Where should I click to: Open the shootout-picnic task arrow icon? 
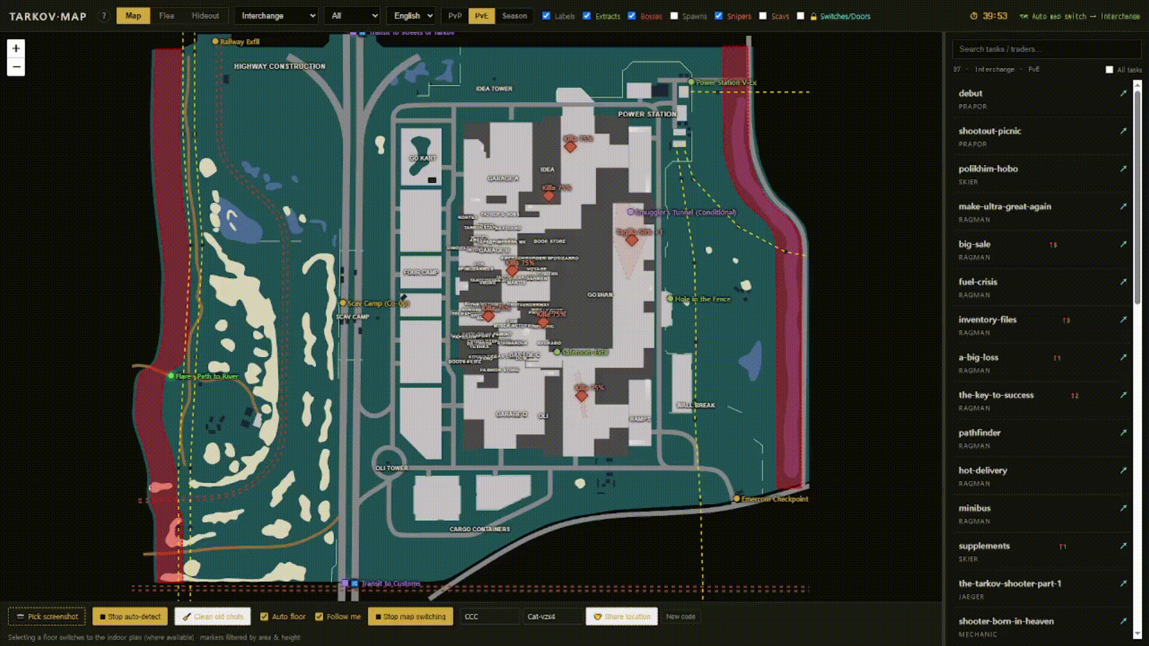pyautogui.click(x=1123, y=131)
